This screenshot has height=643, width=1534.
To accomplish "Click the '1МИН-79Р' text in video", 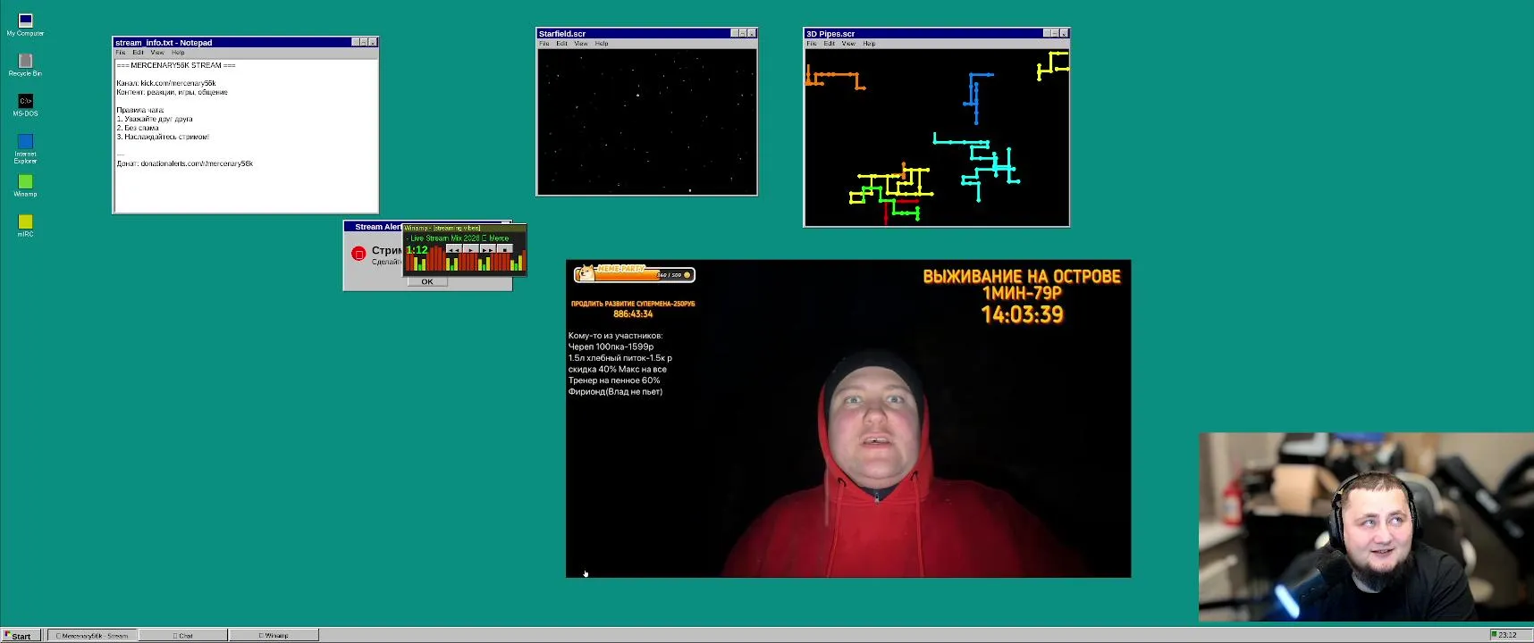I will (x=1022, y=294).
